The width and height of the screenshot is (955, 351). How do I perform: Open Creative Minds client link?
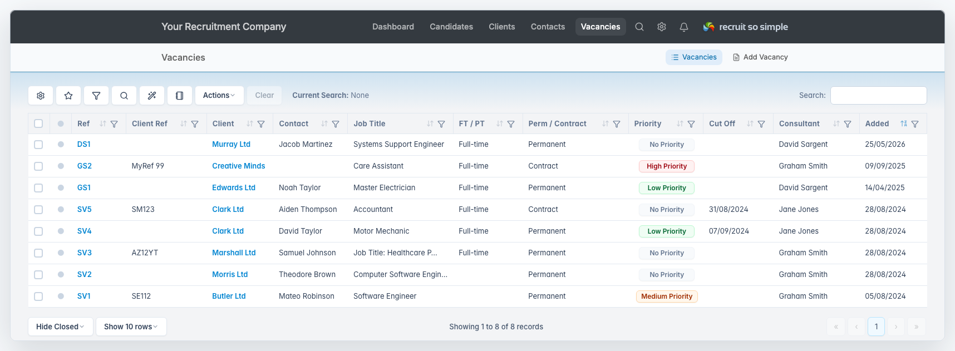239,166
